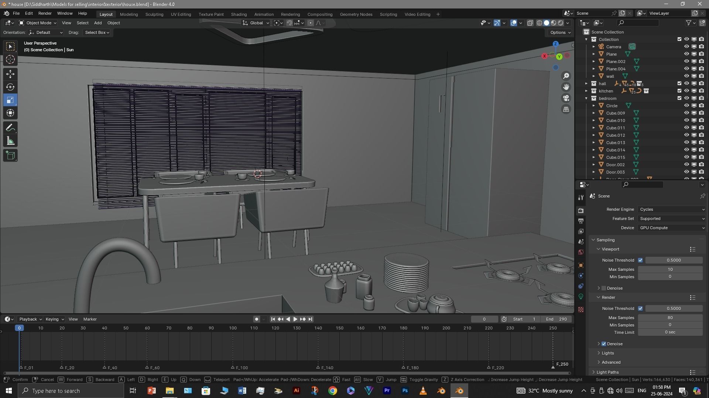
Task: Toggle the hall collection exclude checkbox
Action: click(679, 84)
